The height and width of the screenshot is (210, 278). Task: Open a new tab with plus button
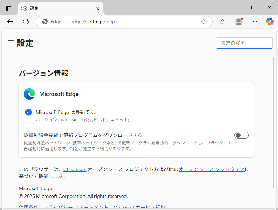point(111,8)
